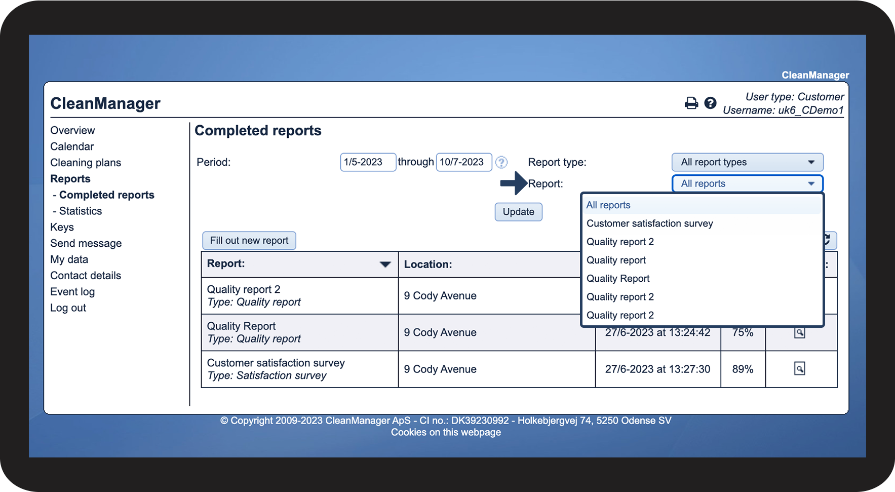Screen dimensions: 895x492
Task: View the Quality Report row details icon
Action: coord(799,333)
